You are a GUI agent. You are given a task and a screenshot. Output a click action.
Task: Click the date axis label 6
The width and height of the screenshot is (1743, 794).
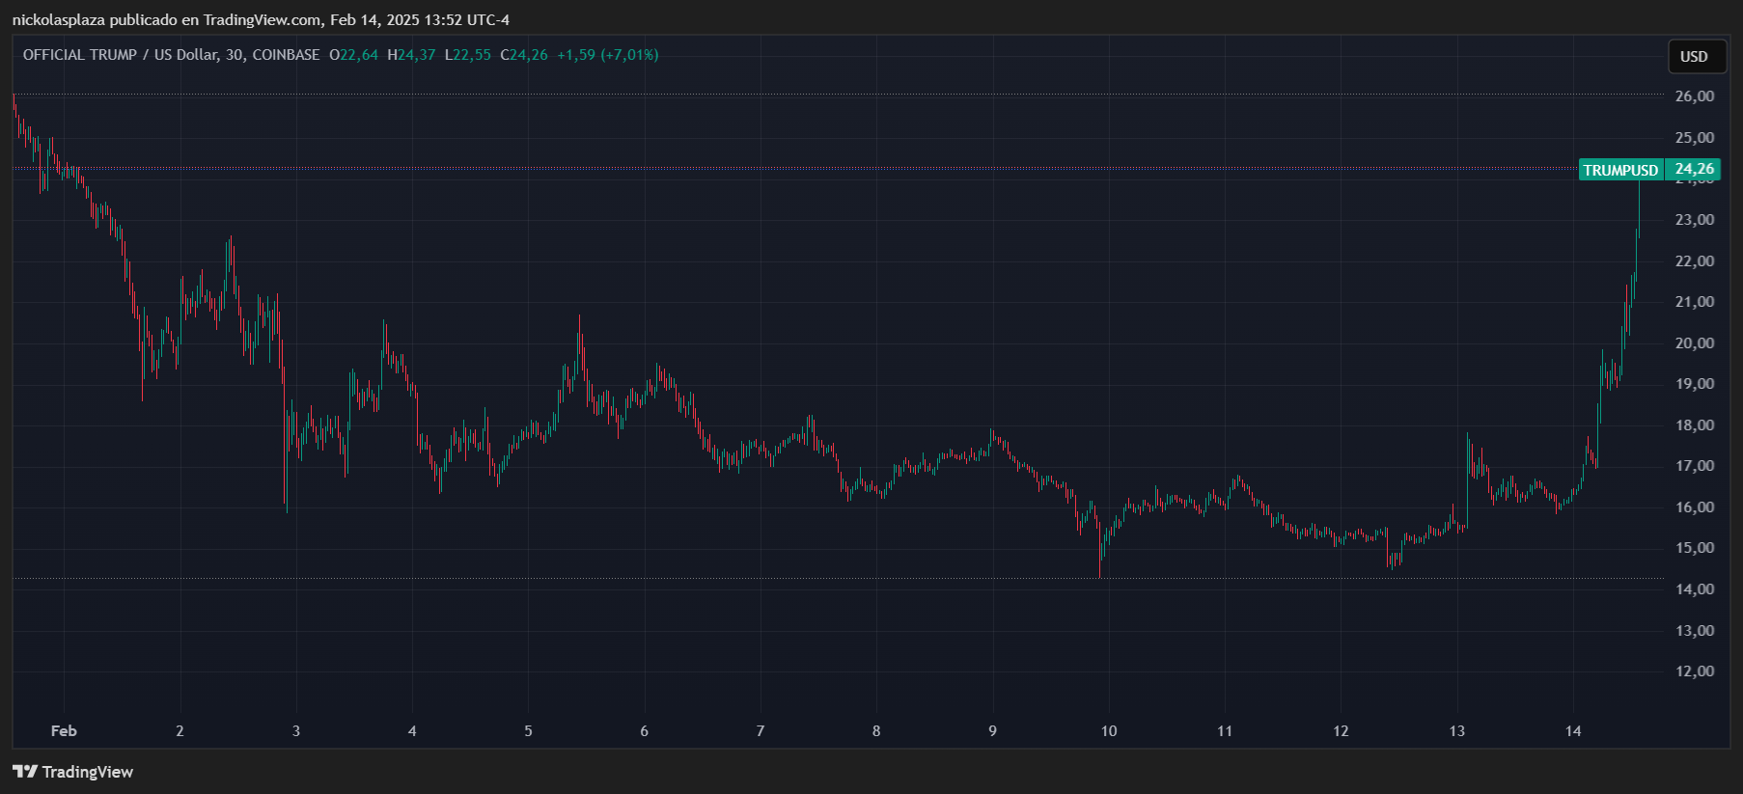645,731
